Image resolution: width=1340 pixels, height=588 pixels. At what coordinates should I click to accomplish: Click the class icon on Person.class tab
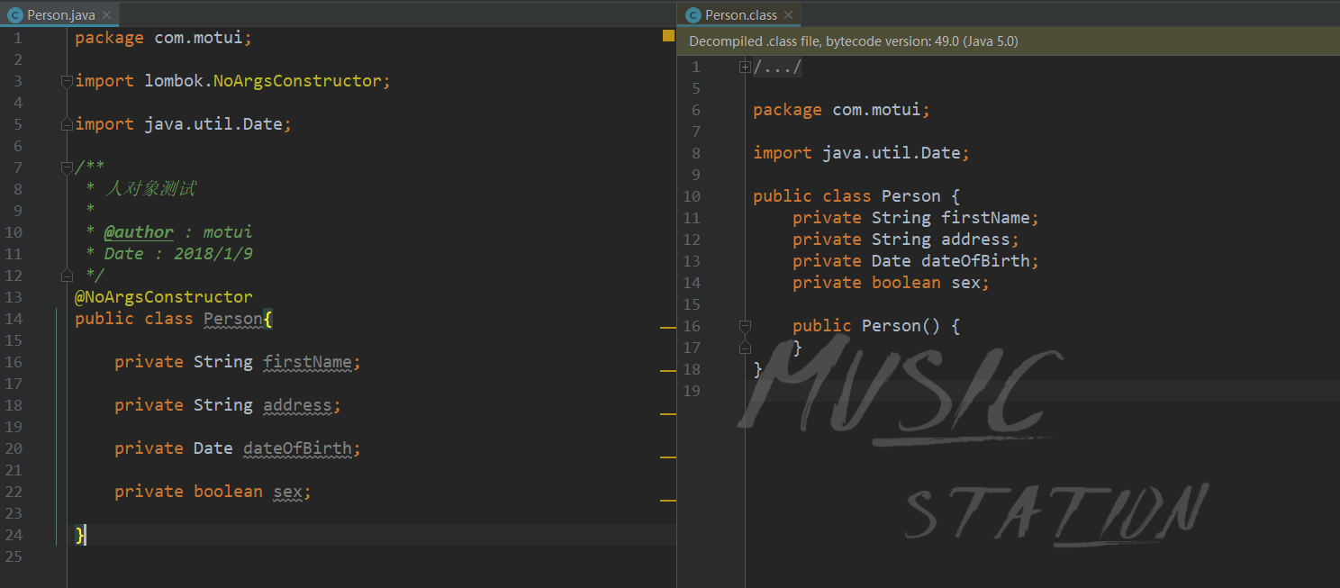point(693,15)
